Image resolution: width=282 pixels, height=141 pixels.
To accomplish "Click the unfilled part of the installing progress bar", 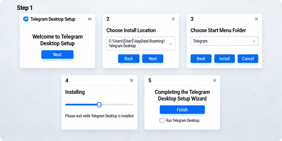I will [117, 105].
